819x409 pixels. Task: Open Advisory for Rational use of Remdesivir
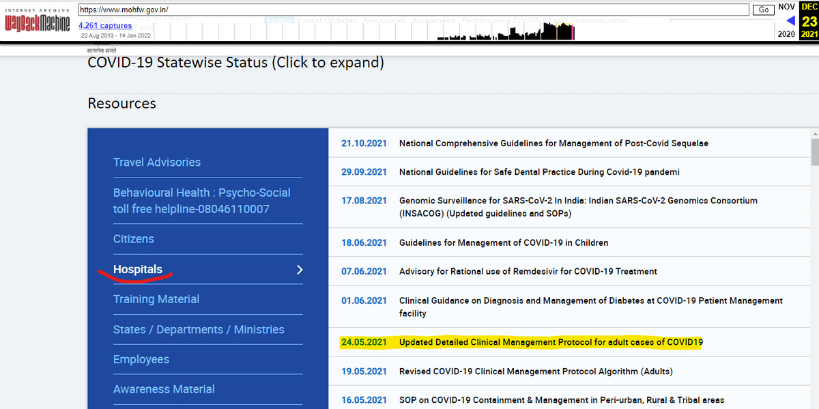528,271
